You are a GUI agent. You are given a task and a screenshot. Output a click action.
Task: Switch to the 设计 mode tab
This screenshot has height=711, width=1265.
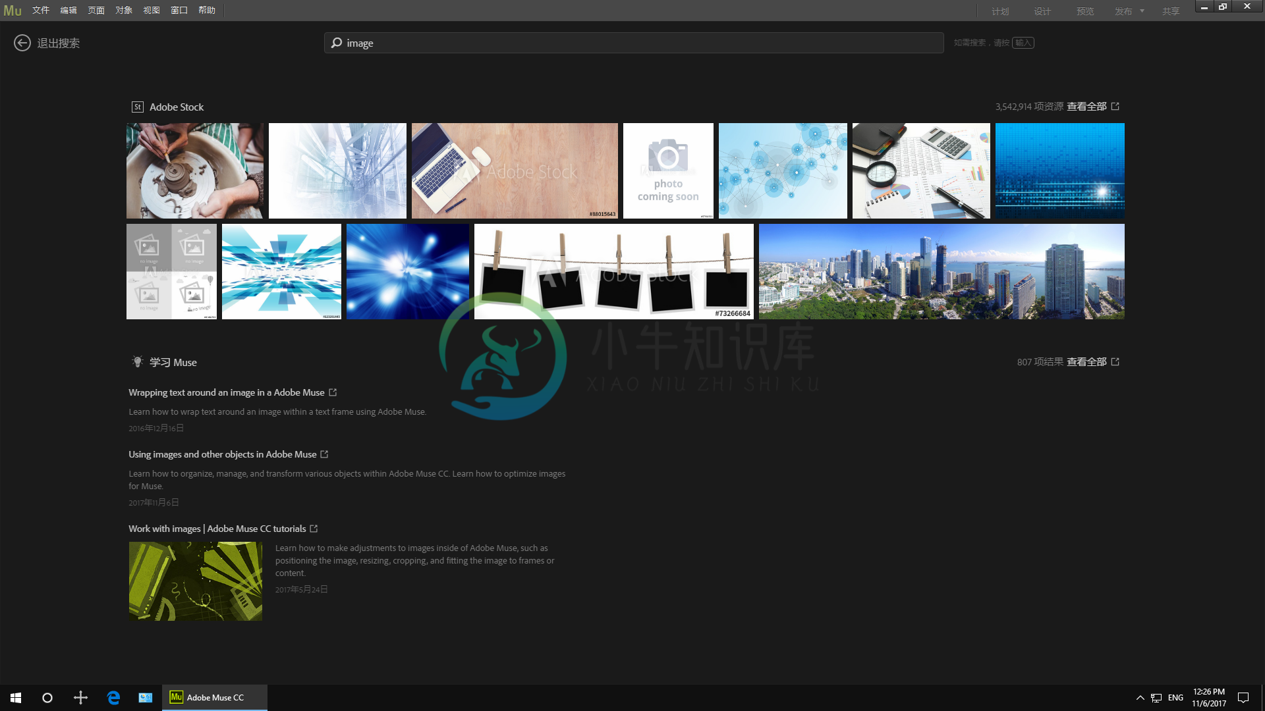pyautogui.click(x=1042, y=11)
